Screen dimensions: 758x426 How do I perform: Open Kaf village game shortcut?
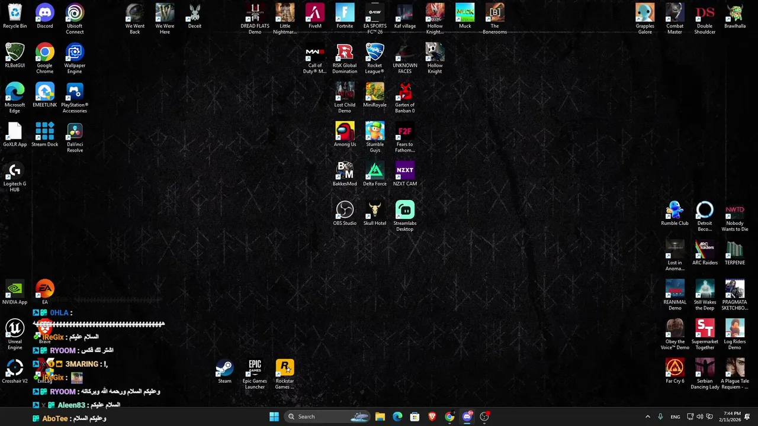[404, 17]
